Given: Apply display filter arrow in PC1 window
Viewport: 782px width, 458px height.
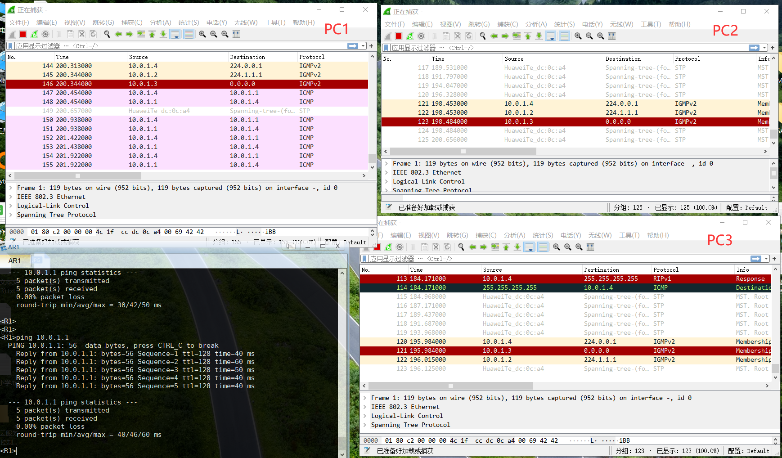Looking at the screenshot, I should [x=353, y=46].
